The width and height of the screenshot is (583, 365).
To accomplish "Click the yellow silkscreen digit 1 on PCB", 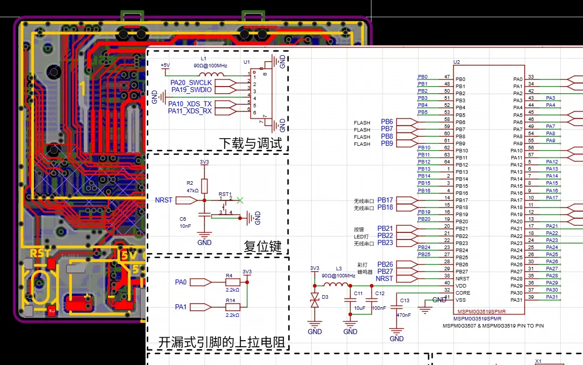I will point(82,89).
